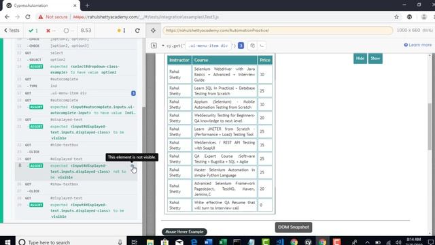Click the Course column header
This screenshot has width=435, height=245.
pos(224,60)
